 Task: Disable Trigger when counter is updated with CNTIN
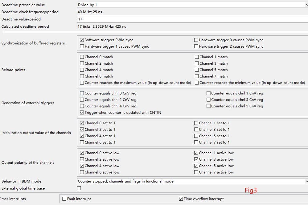pyautogui.click(x=82, y=113)
